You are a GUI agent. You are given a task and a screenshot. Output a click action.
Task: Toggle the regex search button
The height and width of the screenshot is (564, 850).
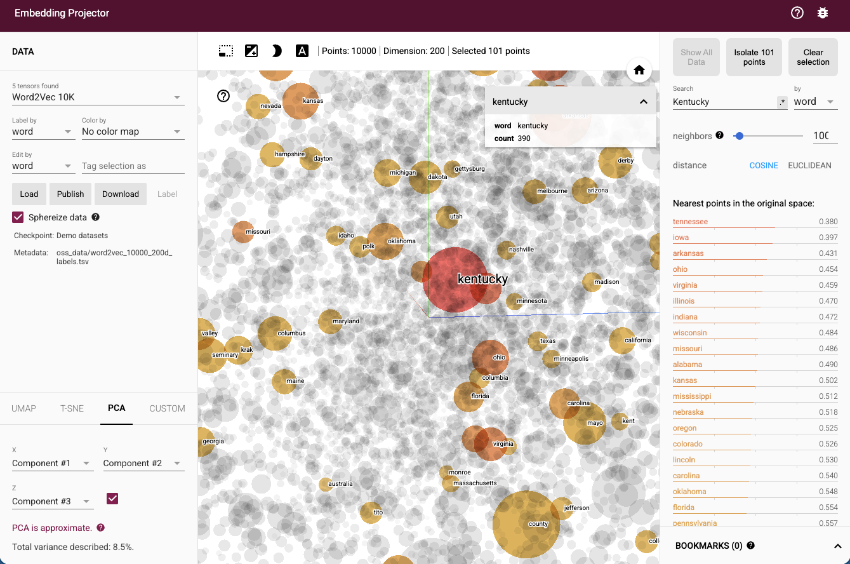click(x=782, y=102)
